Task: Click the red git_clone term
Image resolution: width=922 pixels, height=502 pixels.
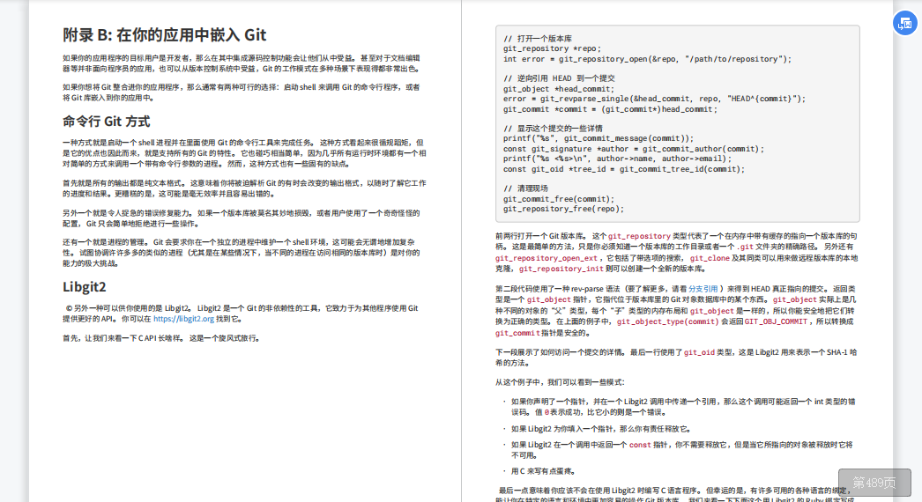Action: pyautogui.click(x=710, y=258)
